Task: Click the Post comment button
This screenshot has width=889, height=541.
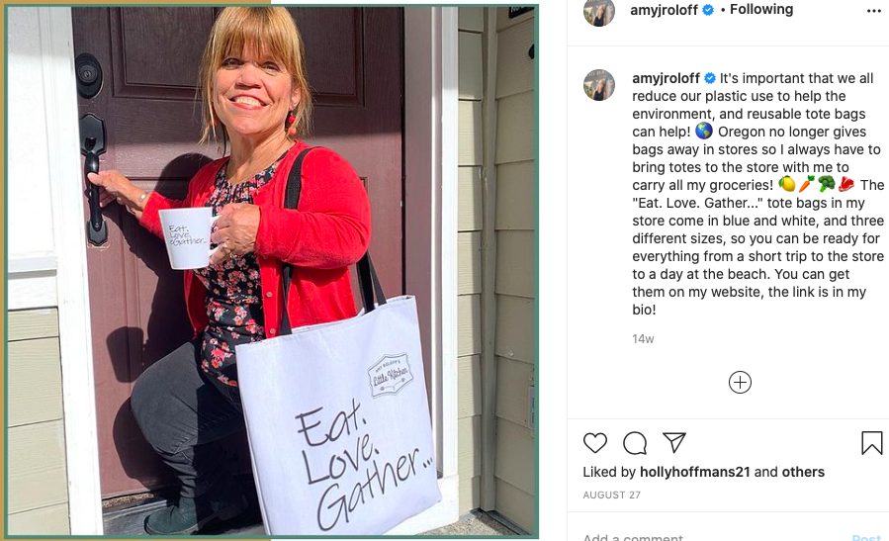Action: pyautogui.click(x=866, y=537)
